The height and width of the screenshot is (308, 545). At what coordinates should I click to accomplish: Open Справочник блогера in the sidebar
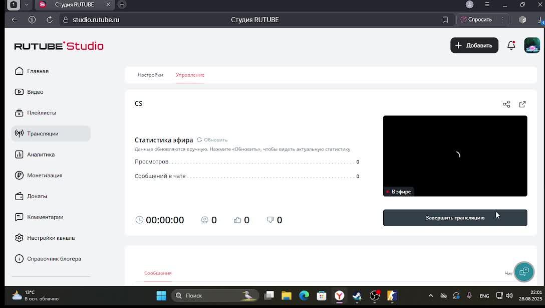point(48,259)
